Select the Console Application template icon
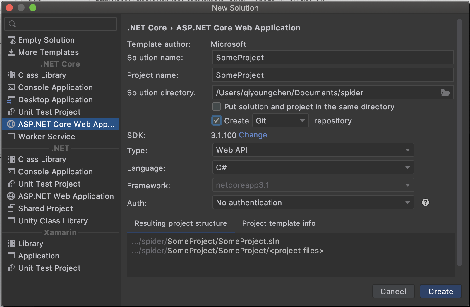Screen dimensions: 470x307 (x=11, y=87)
